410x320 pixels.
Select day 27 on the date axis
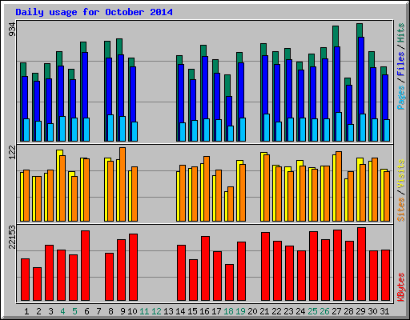tap(336, 311)
